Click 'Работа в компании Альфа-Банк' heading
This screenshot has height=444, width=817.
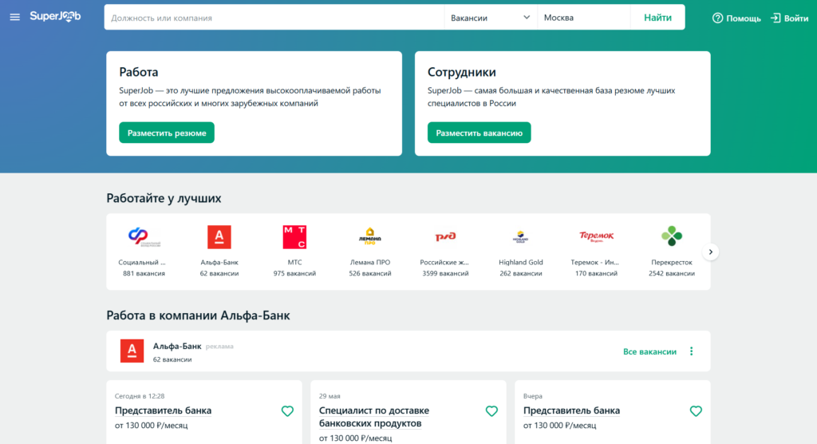[198, 315]
